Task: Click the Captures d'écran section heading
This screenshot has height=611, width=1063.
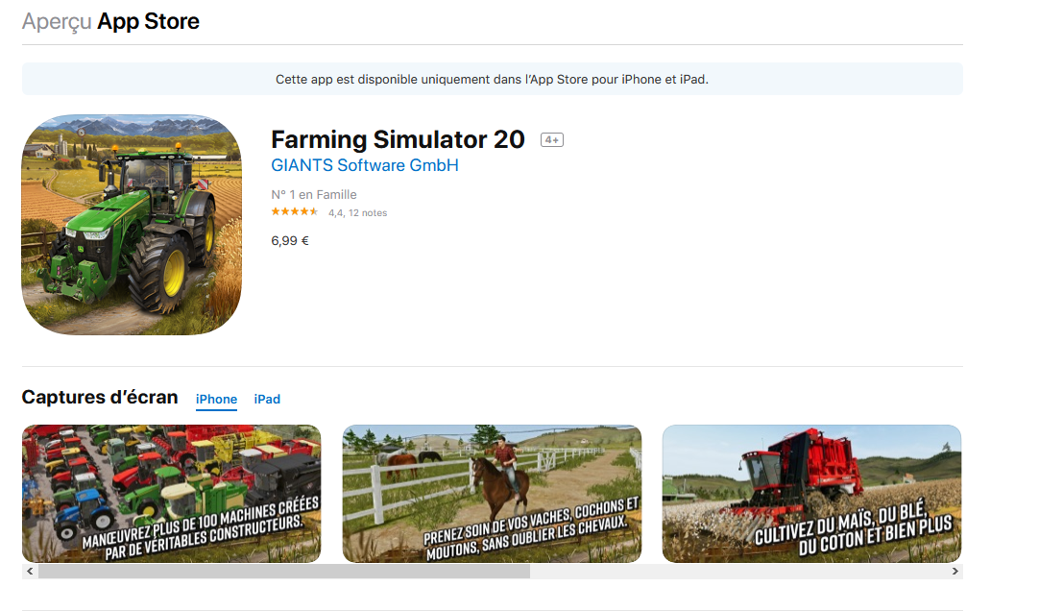Action: tap(100, 398)
